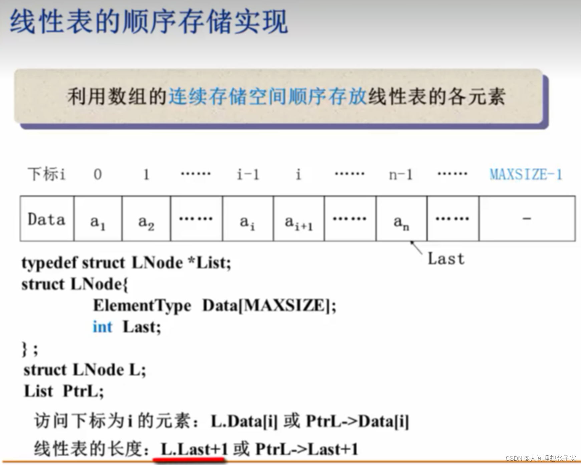Click the highlighted phrase 连续存储空间顺序存放

pos(268,97)
